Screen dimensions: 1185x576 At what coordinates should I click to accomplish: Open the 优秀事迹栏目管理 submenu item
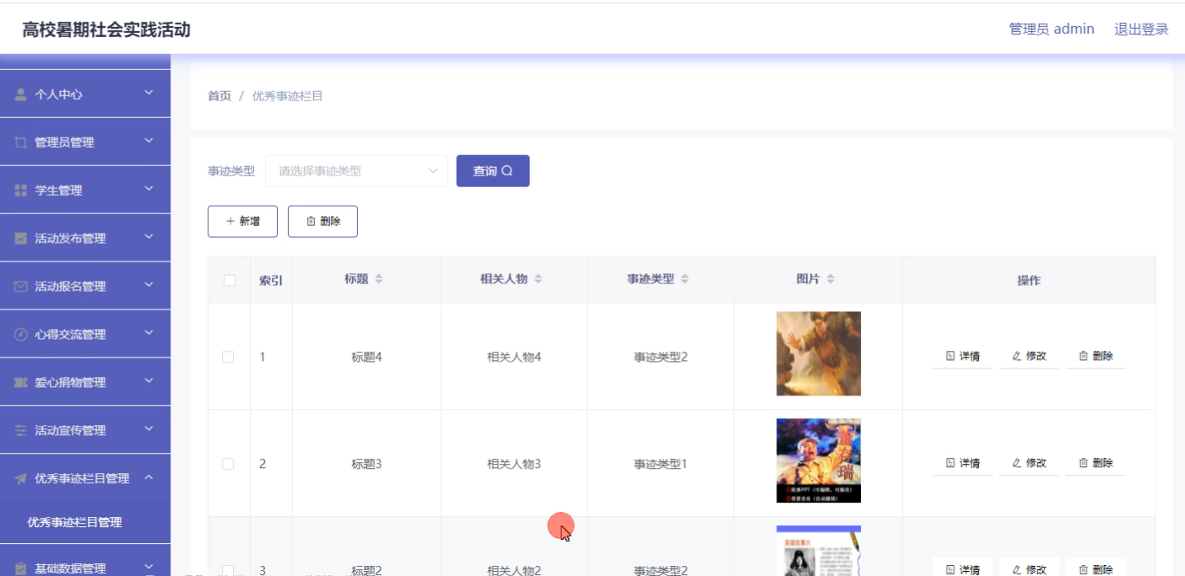(x=75, y=522)
